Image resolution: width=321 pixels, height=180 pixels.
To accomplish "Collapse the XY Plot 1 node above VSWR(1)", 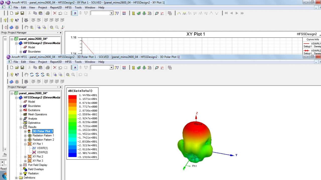I will click(x=25, y=144).
